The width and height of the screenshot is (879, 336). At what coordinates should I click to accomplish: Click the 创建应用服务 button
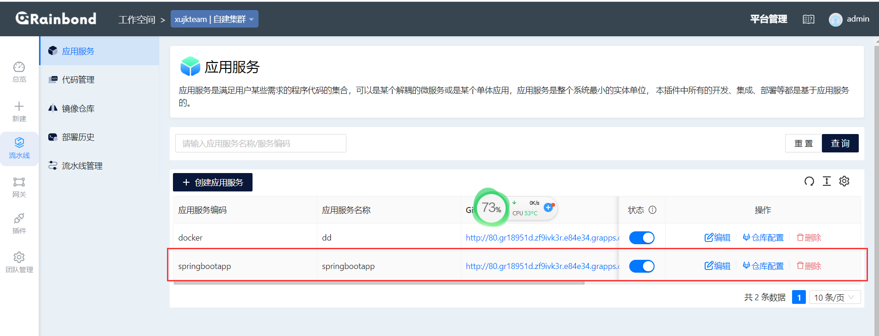click(213, 182)
